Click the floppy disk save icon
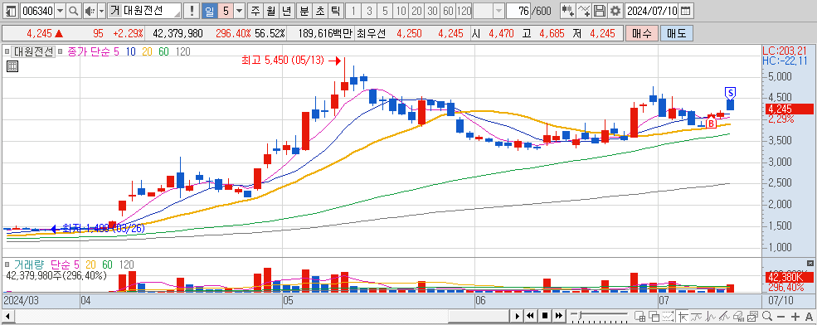The image size is (817, 325). [x=600, y=11]
